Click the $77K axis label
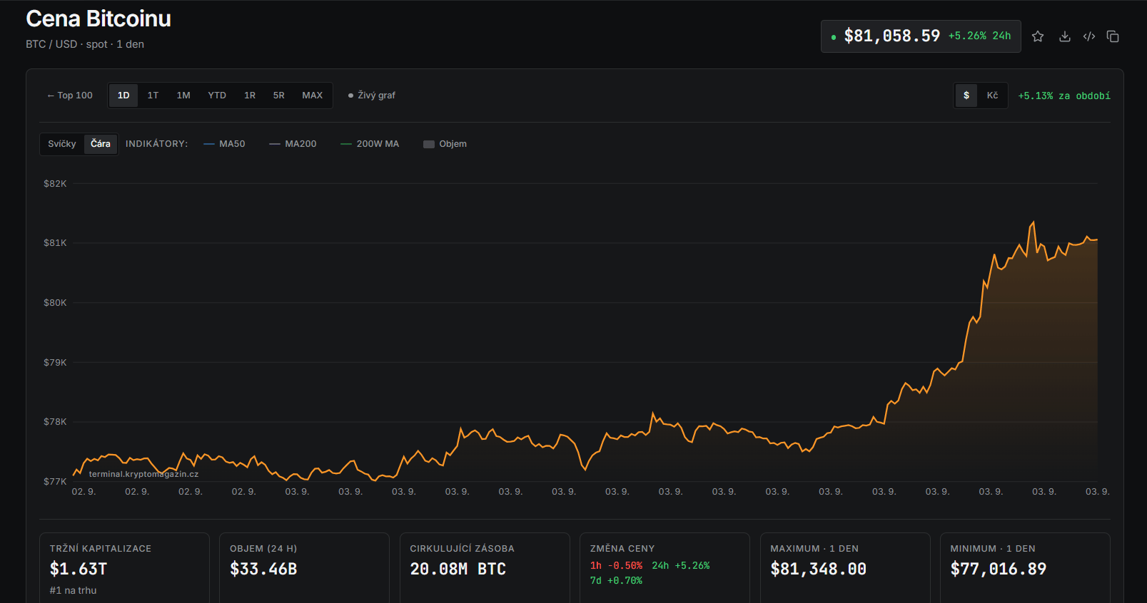The width and height of the screenshot is (1147, 603). click(55, 482)
